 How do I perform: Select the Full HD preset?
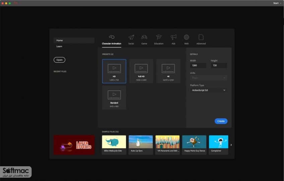tap(141, 71)
